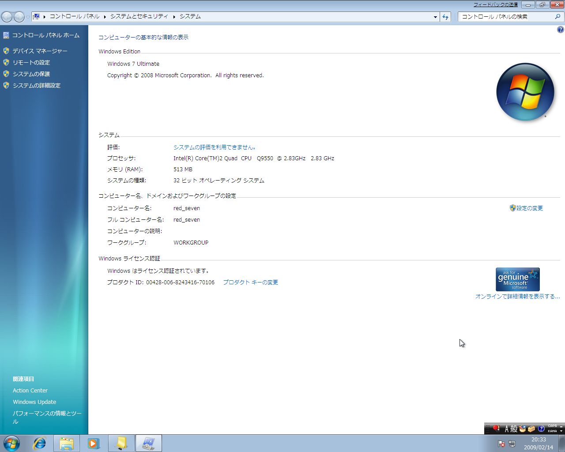Viewport: 565px width, 452px height.
Task: Launch Internet Explorer from the taskbar
Action: pos(40,443)
